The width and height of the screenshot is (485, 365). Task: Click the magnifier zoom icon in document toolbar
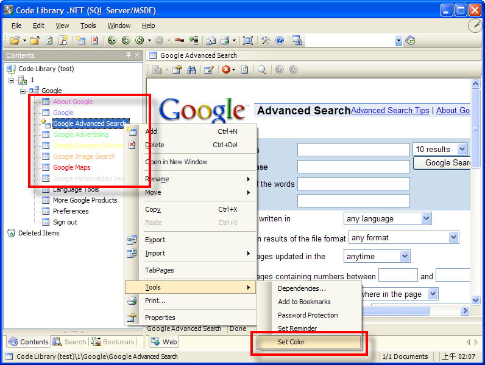click(262, 70)
